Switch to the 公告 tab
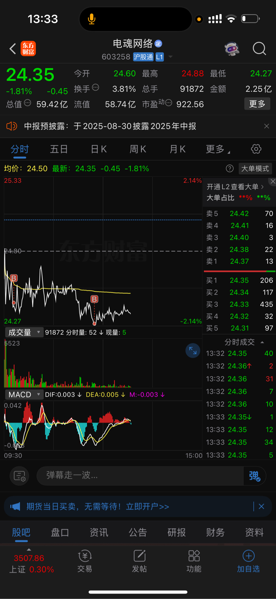Viewport: 276px width, 599px height. tap(138, 532)
